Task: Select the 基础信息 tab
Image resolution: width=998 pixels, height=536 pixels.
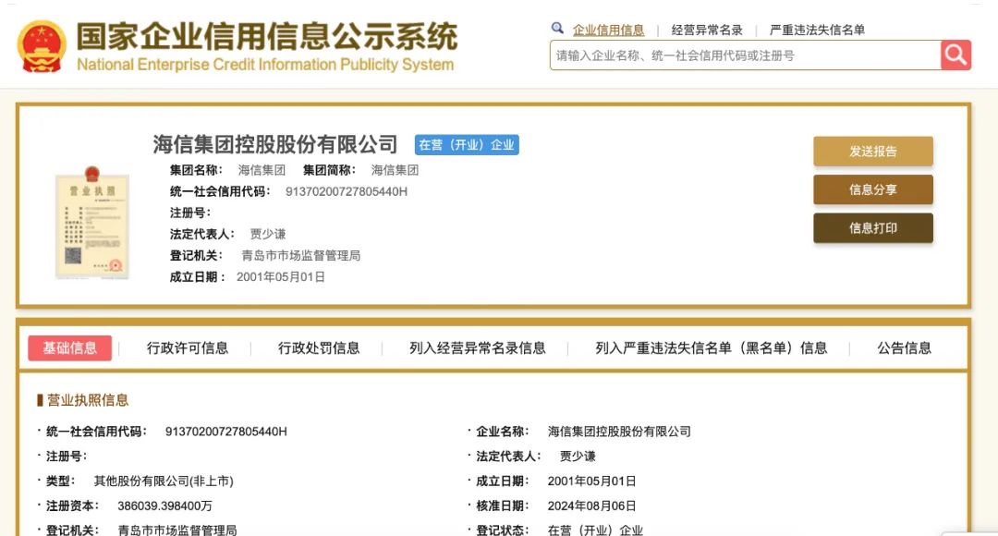Action: coord(72,347)
